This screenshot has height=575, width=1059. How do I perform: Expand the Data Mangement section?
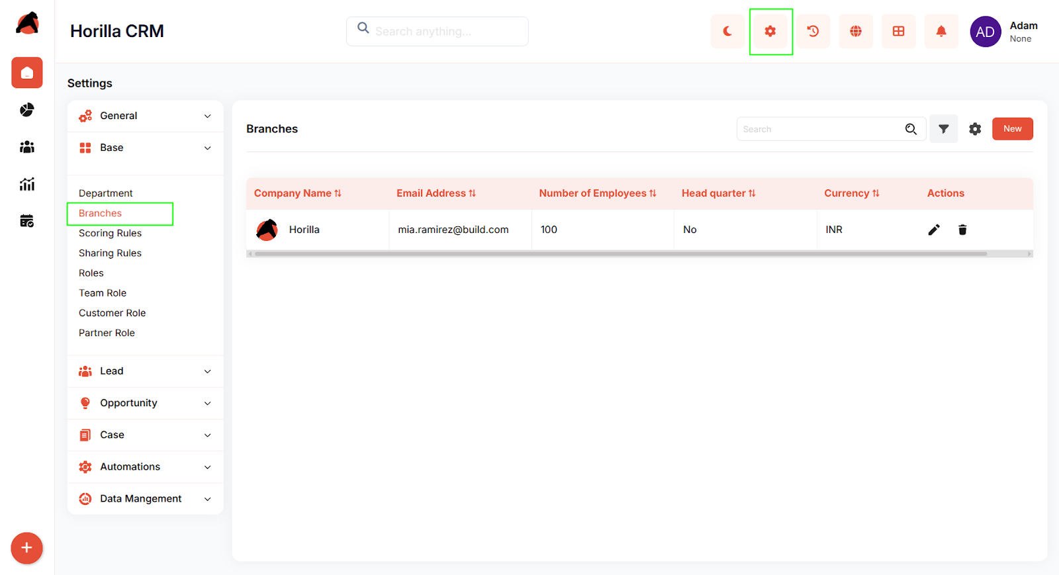(146, 498)
